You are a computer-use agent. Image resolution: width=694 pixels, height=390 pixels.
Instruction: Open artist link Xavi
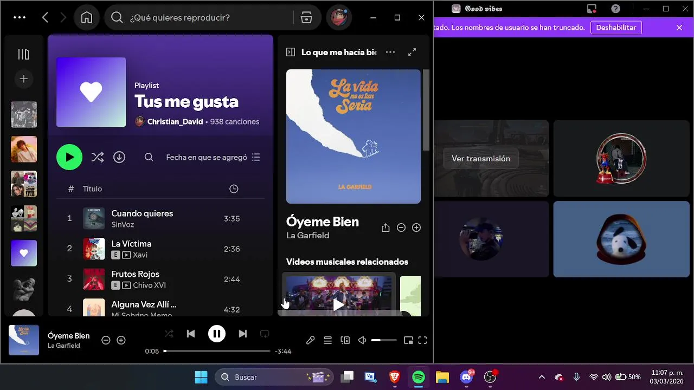pyautogui.click(x=140, y=255)
